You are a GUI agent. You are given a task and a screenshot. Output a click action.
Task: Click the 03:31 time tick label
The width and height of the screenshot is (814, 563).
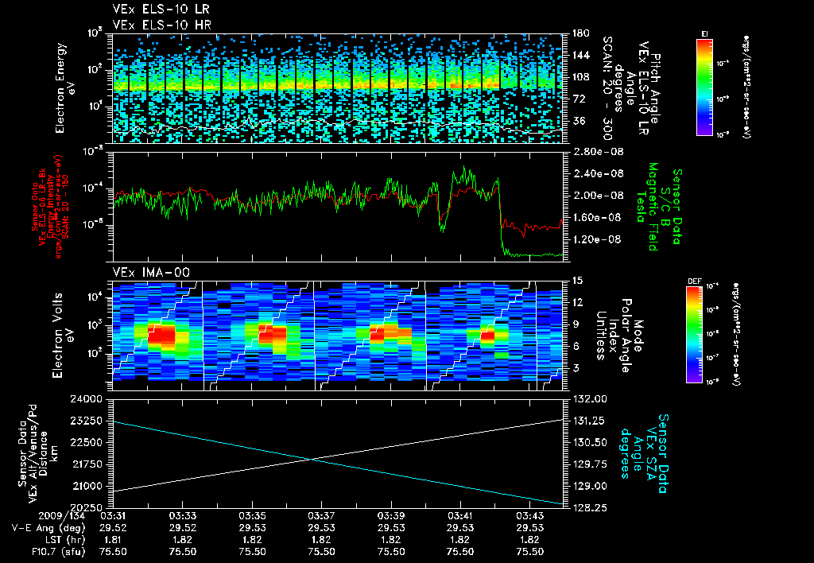113,516
